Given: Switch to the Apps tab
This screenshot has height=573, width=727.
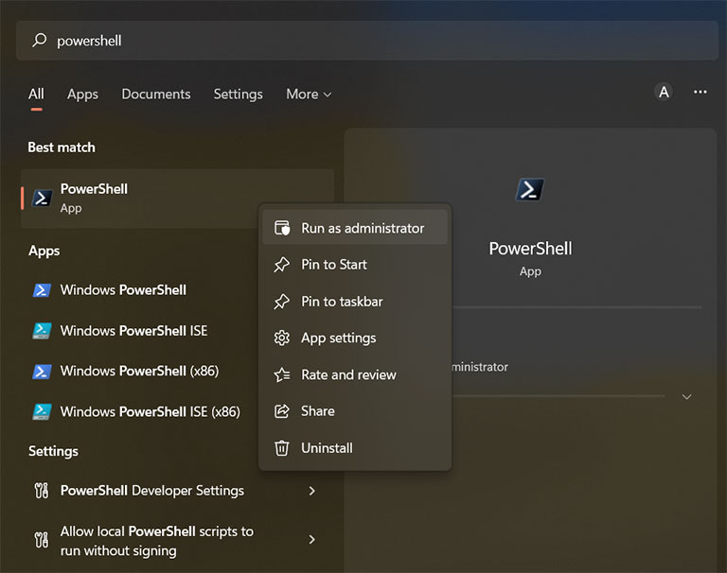Looking at the screenshot, I should coord(82,94).
